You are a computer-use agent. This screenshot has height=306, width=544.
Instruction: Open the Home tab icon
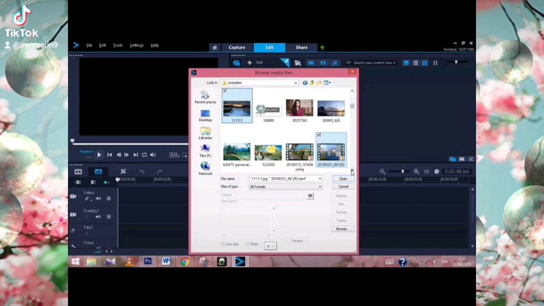215,47
